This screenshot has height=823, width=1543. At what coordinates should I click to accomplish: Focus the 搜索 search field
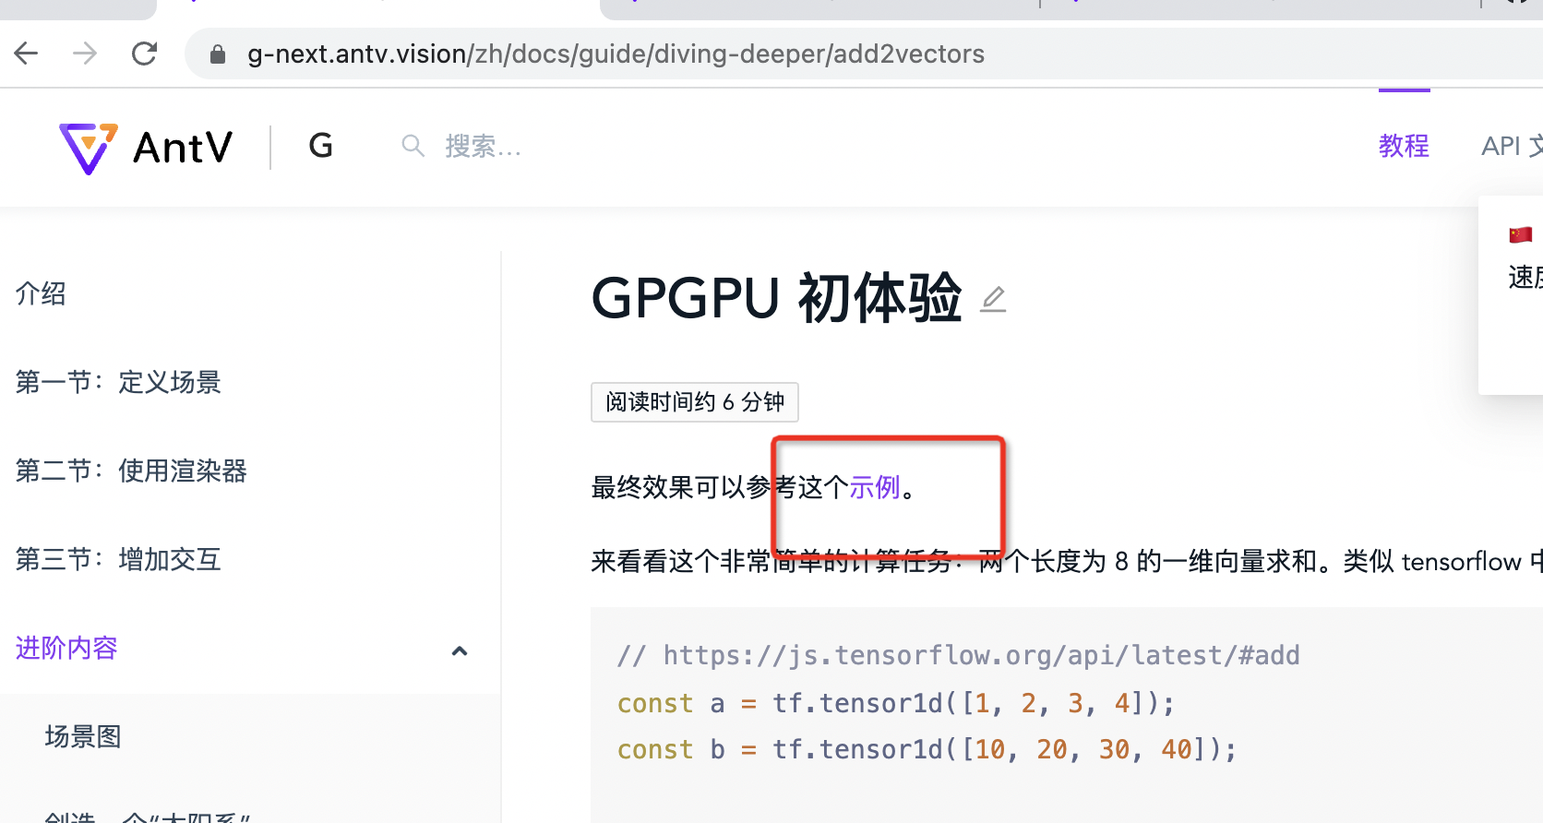pyautogui.click(x=483, y=146)
